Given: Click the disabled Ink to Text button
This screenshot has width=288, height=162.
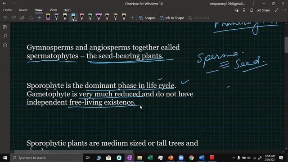Looking at the screenshot, I should tap(198, 18).
